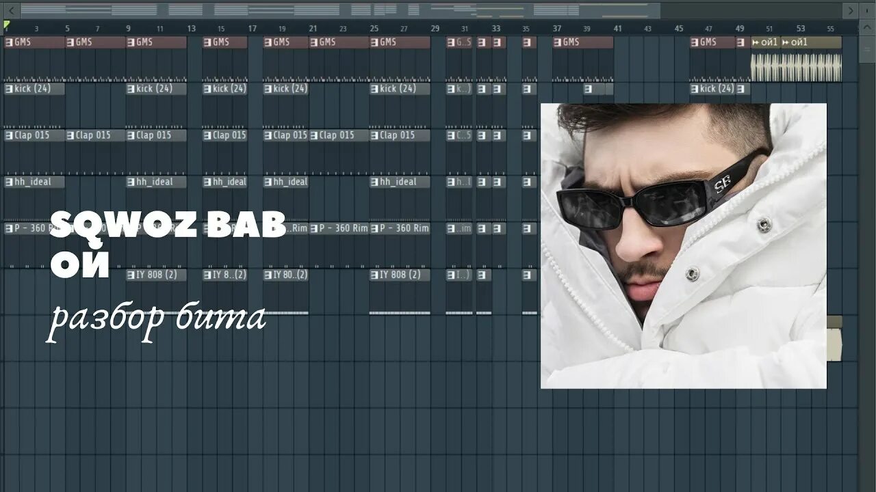Click bar 17 on the timeline ruler
This screenshot has height=492, width=876.
pyautogui.click(x=252, y=28)
